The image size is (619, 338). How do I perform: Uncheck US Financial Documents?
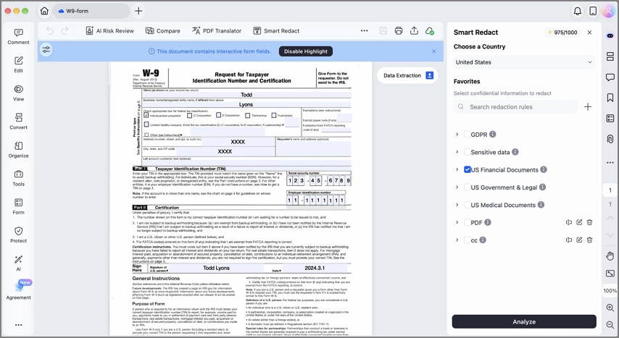pos(467,169)
